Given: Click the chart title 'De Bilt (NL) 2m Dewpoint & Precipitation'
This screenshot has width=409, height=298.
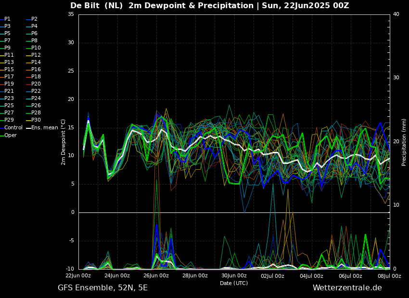Looking at the screenshot, I should coord(162,5).
